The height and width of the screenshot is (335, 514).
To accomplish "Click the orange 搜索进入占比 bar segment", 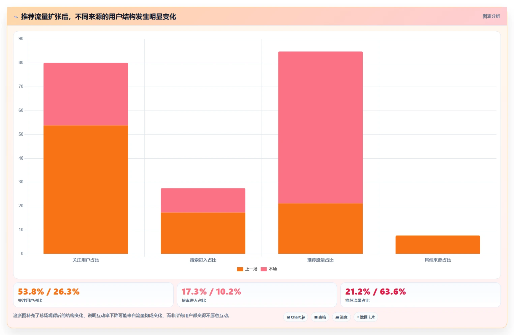I will [x=203, y=233].
